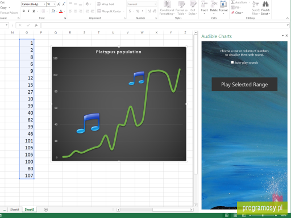
Task: Apply percent style
Action: point(138,11)
